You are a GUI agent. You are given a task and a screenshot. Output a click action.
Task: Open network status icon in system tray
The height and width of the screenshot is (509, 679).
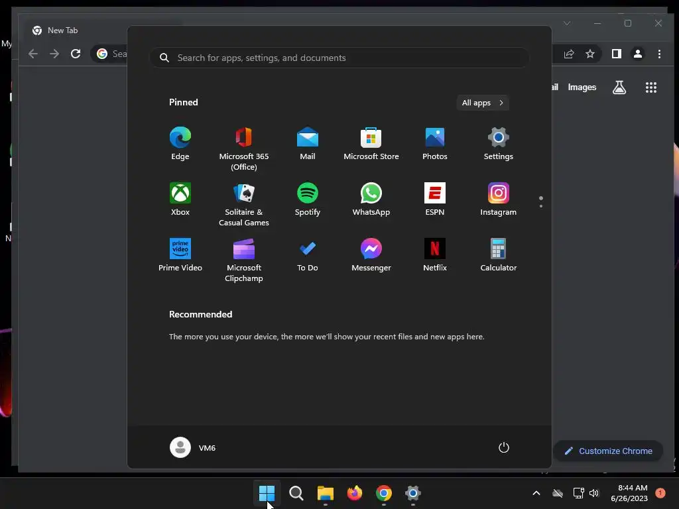pos(578,493)
